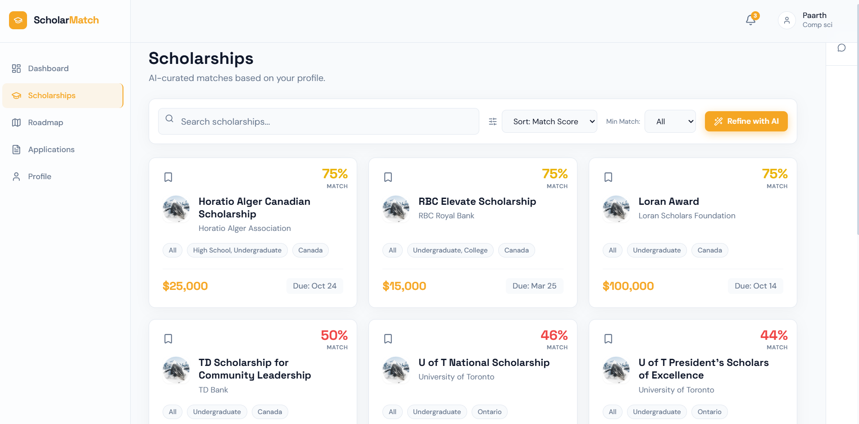859x424 pixels.
Task: Click the magnifier icon in search bar
Action: (169, 119)
